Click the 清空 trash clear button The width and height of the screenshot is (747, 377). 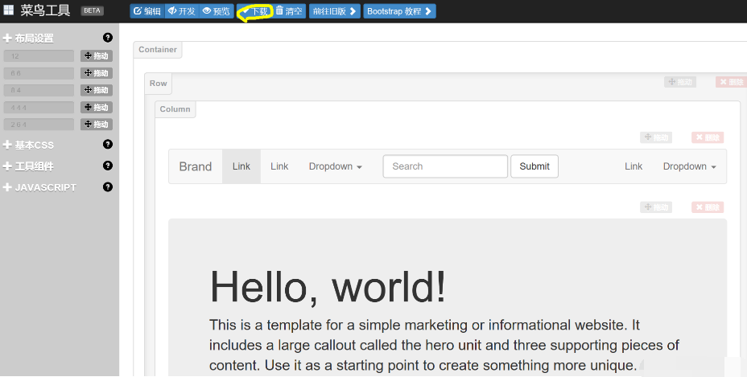(x=289, y=11)
